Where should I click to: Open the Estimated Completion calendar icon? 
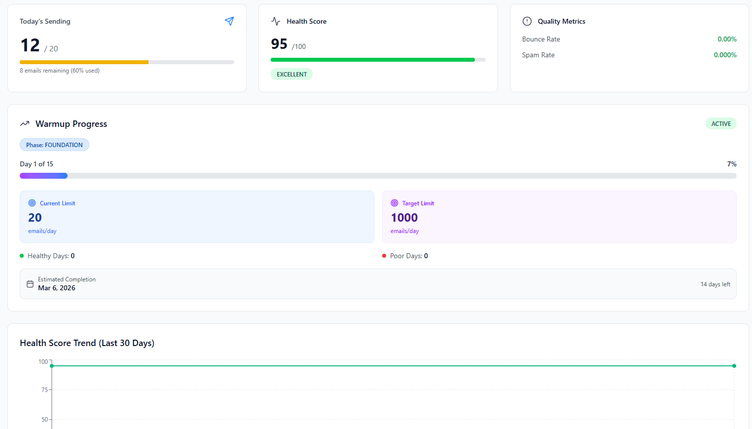pyautogui.click(x=30, y=283)
